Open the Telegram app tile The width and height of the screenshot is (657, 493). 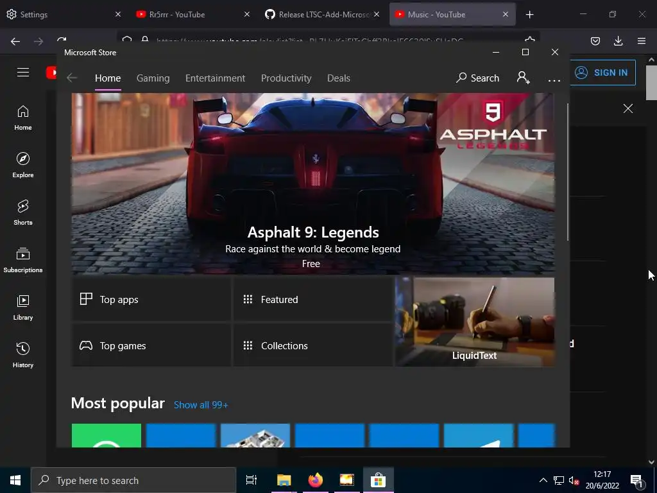point(479,436)
